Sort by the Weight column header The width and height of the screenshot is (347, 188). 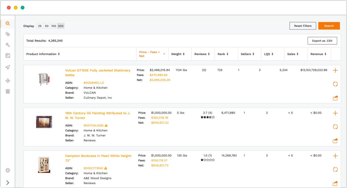pos(178,54)
